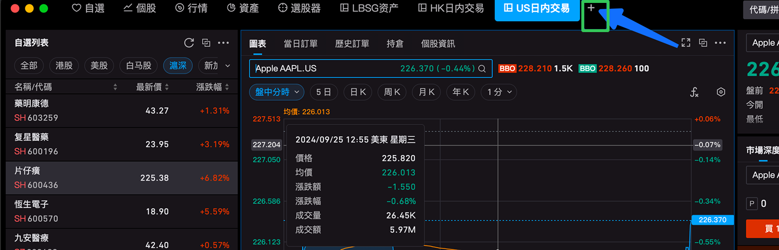Open the 1分 interval dropdown
The width and height of the screenshot is (779, 250).
point(499,92)
